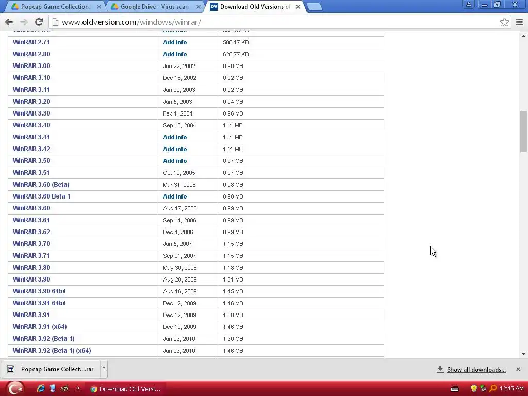Open the WinRAR 3.71 link
Screen dimensions: 528x396
point(31,256)
